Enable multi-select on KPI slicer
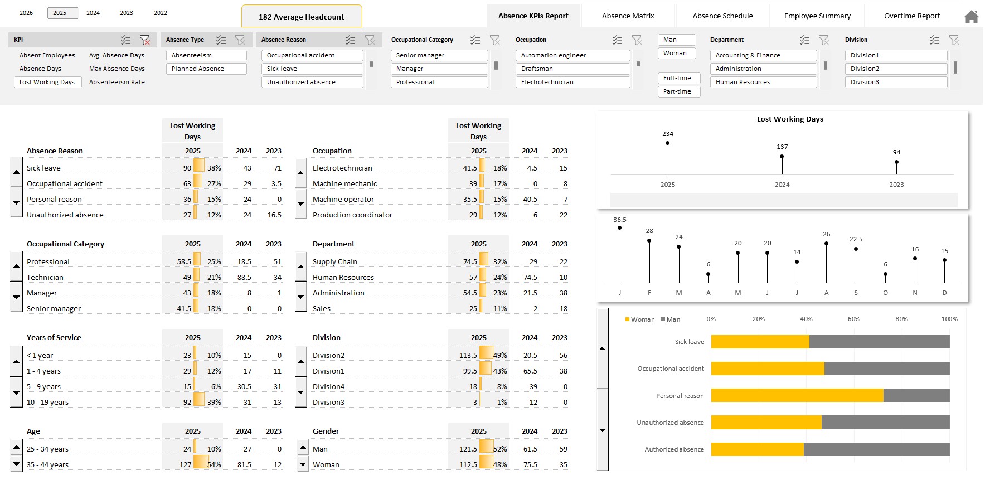This screenshot has width=990, height=480. click(126, 40)
